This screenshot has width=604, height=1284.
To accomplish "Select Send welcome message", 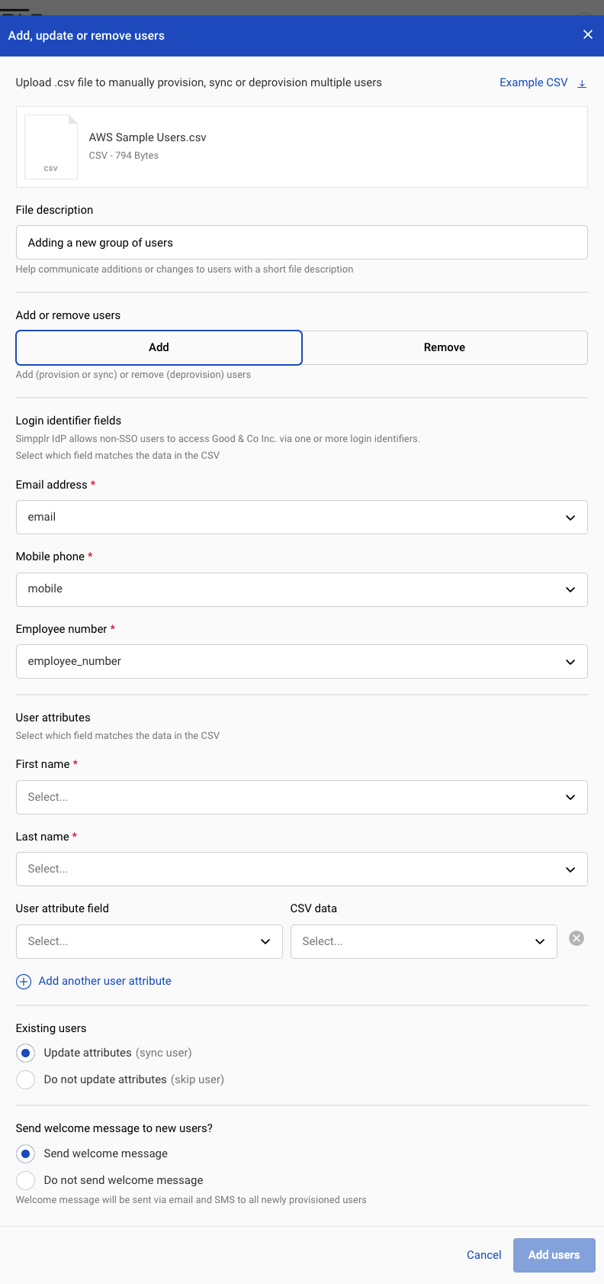I will click(x=25, y=1153).
